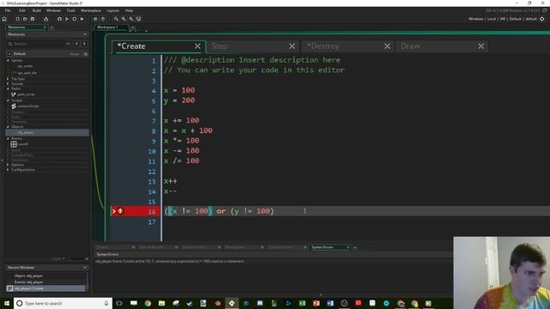Click the New Project toolbar icon
This screenshot has width=550, height=309.
(17, 19)
